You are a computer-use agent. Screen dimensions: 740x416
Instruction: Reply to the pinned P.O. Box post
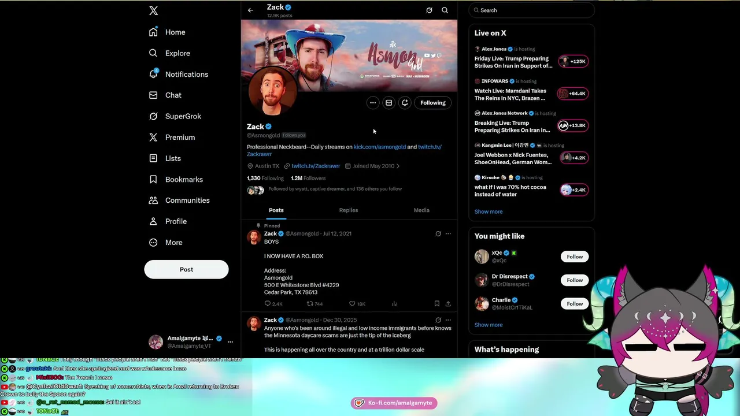(x=273, y=304)
